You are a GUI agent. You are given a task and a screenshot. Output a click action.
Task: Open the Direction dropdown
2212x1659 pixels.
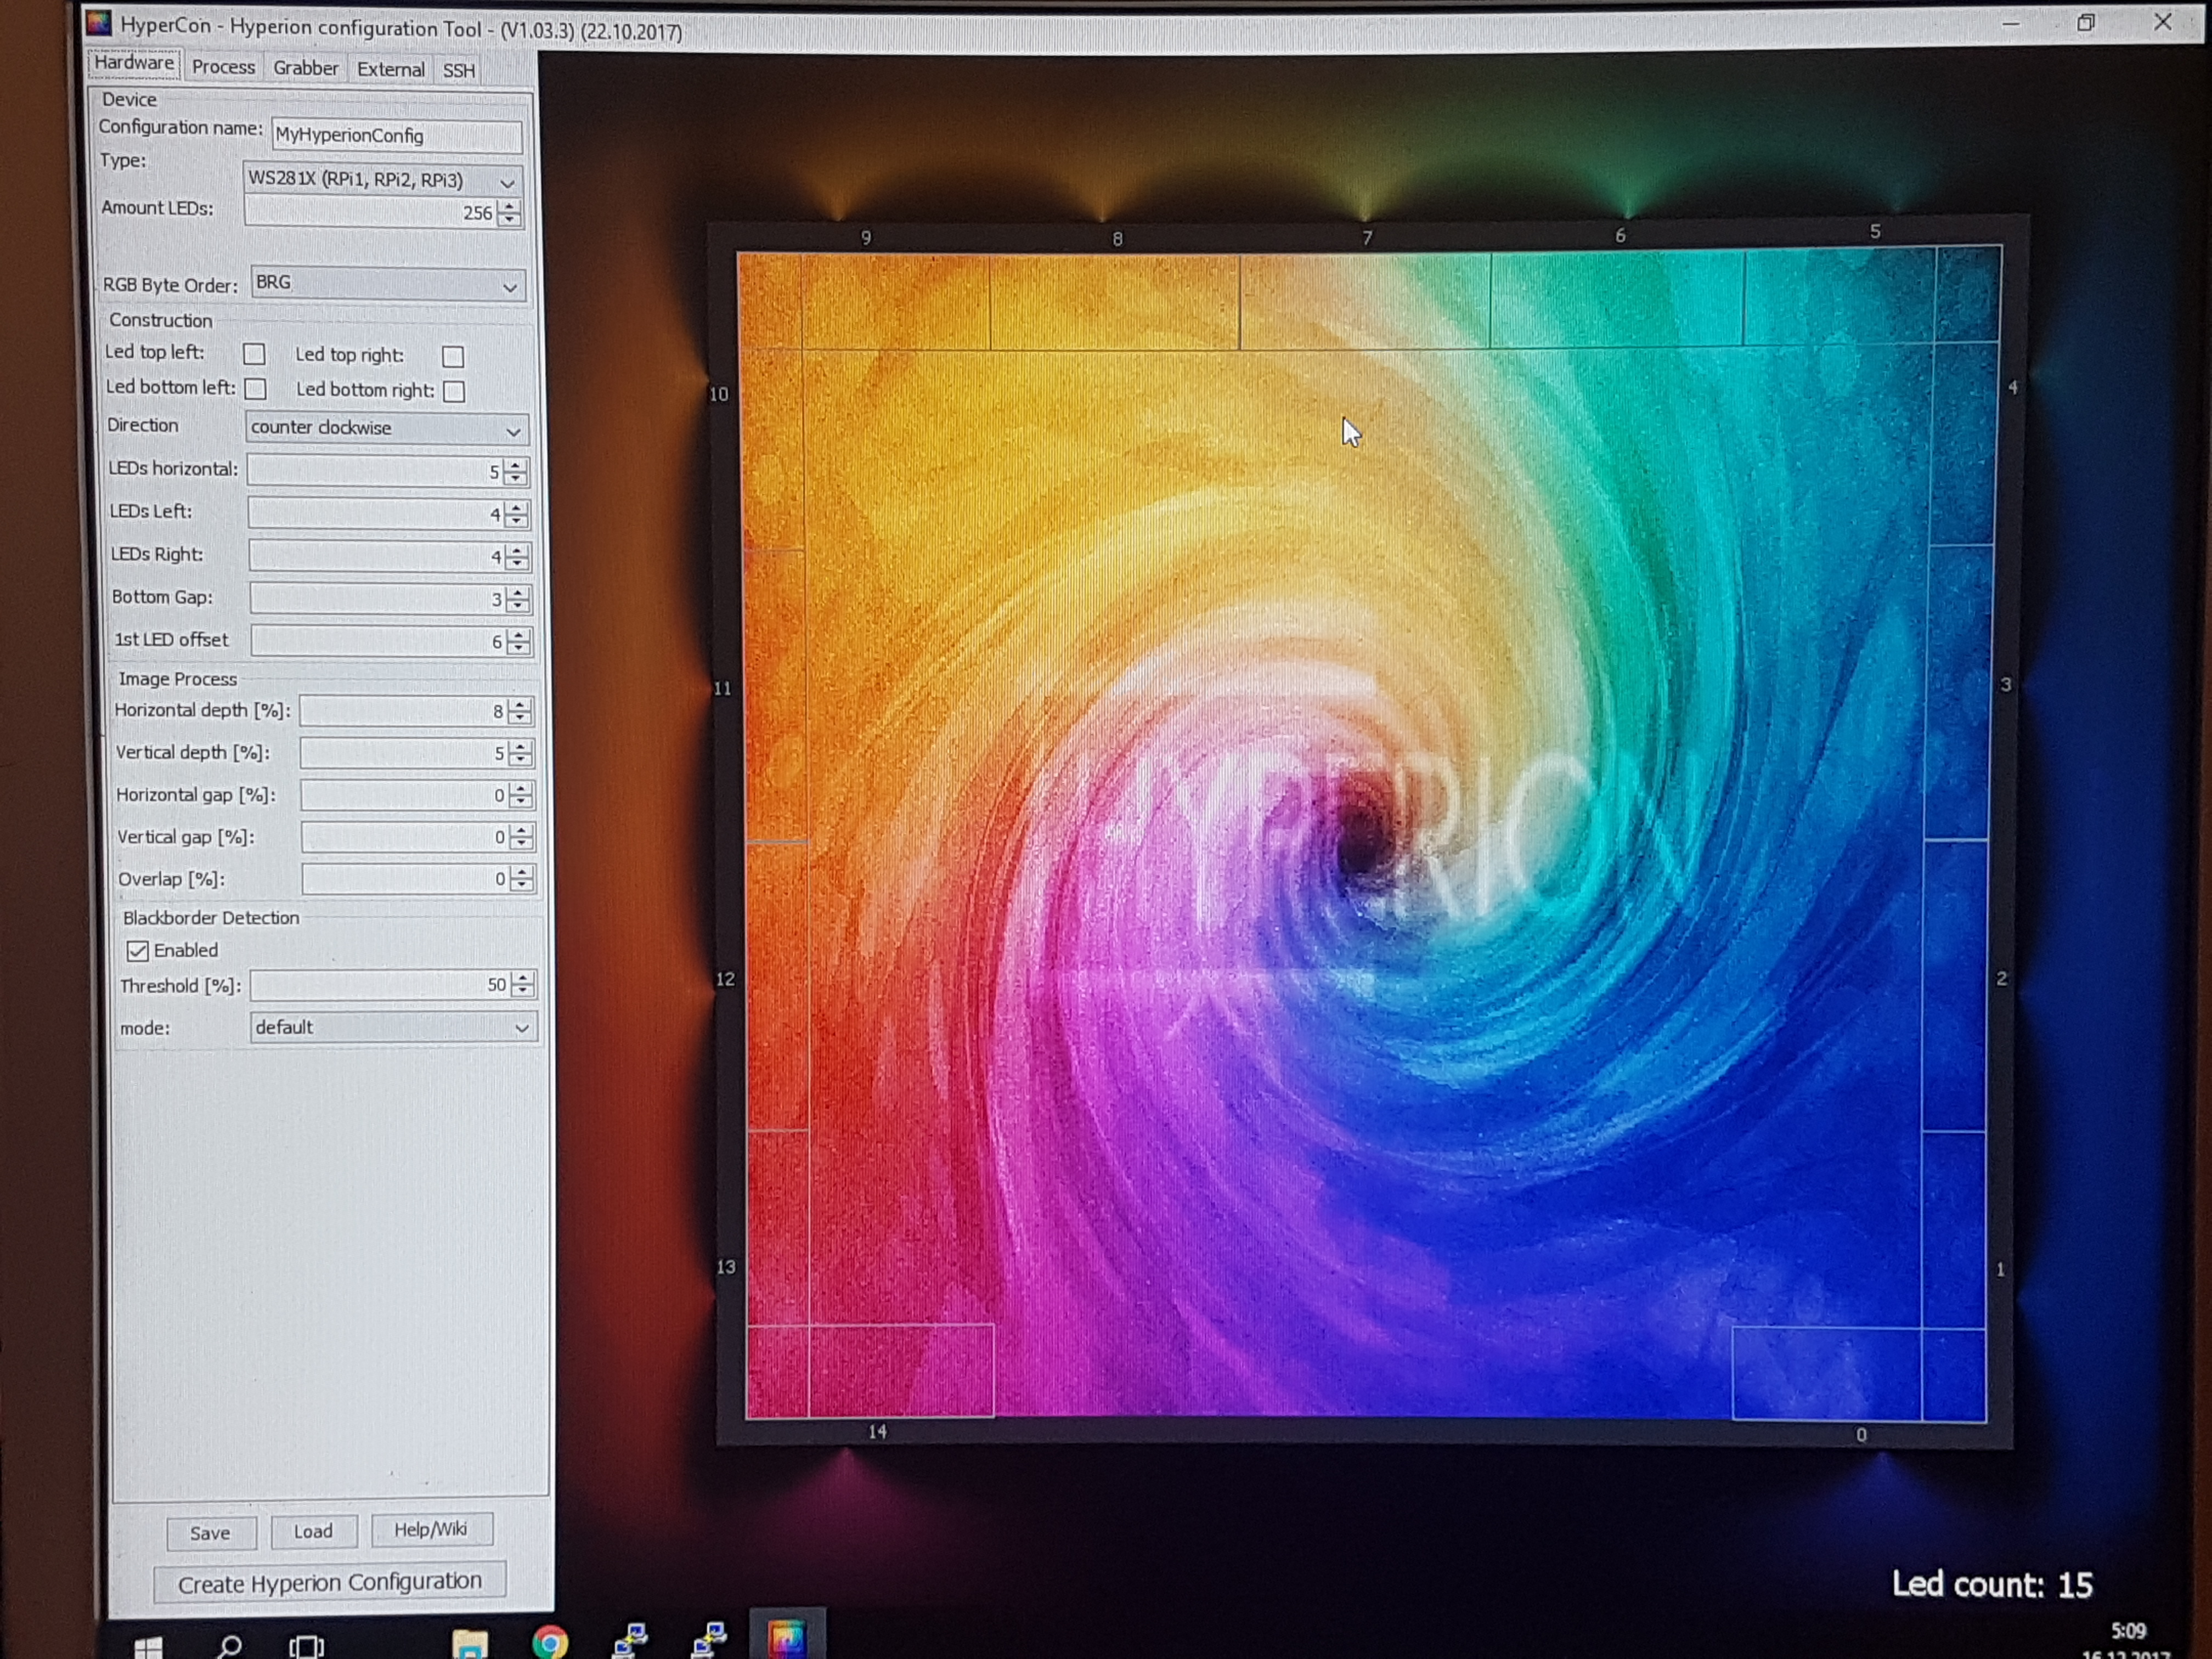tap(387, 428)
